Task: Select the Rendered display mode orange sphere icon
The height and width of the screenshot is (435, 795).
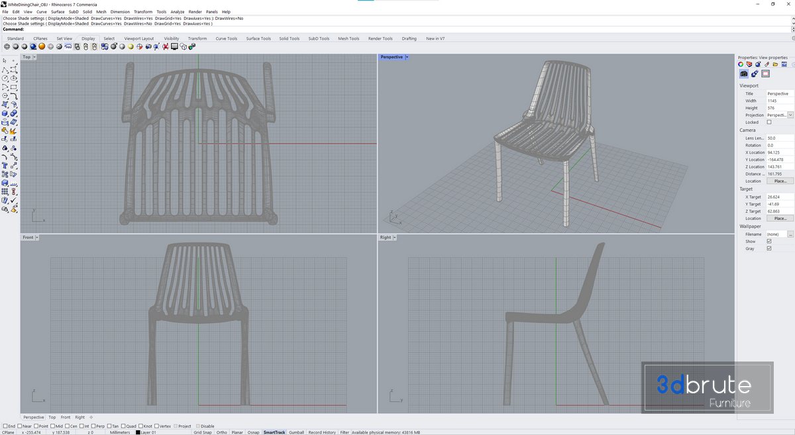Action: (x=42, y=47)
